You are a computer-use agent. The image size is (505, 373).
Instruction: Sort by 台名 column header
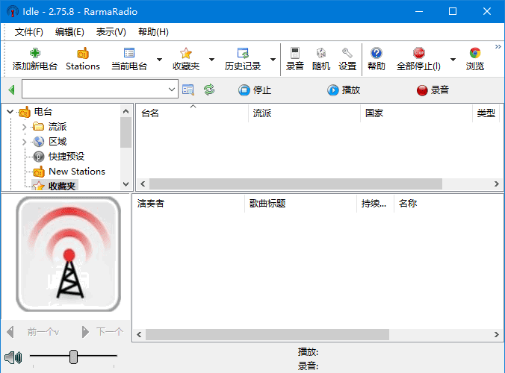click(192, 113)
